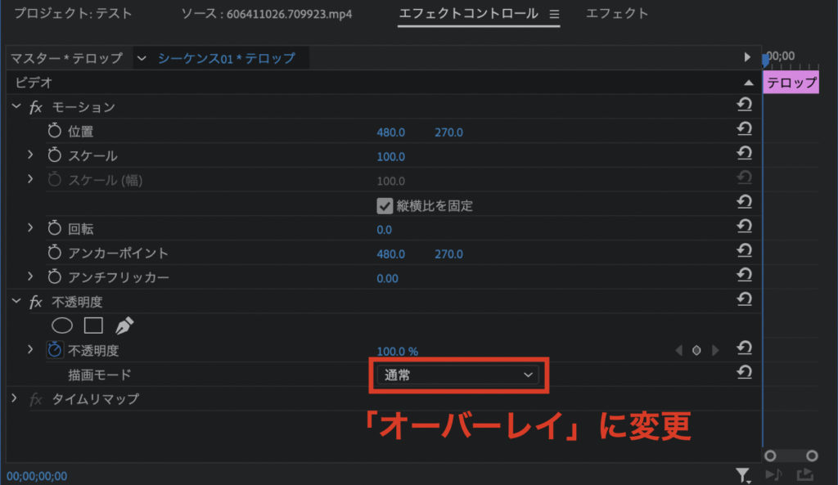This screenshot has width=838, height=485.
Task: Reset the 回転 parameter
Action: coord(745,227)
